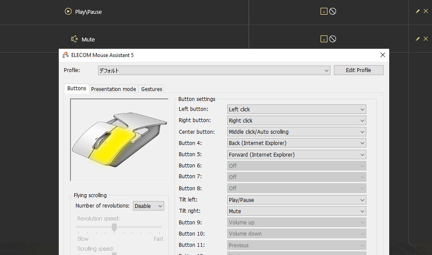Click the ELECOM Mouse Assistant title bar icon
The width and height of the screenshot is (432, 255).
click(66, 55)
